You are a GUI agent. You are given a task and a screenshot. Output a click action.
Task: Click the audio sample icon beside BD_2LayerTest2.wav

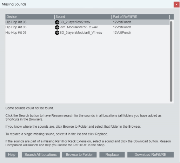pyautogui.click(x=57, y=22)
